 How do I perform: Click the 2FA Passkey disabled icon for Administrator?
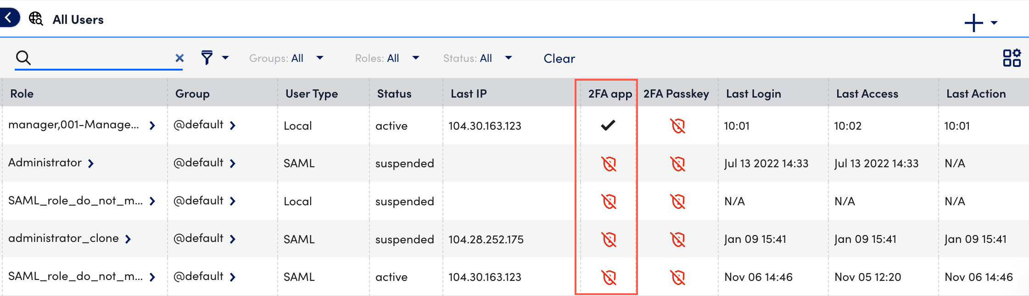[x=677, y=163]
